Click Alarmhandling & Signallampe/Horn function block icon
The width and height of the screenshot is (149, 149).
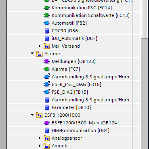tap(46, 77)
